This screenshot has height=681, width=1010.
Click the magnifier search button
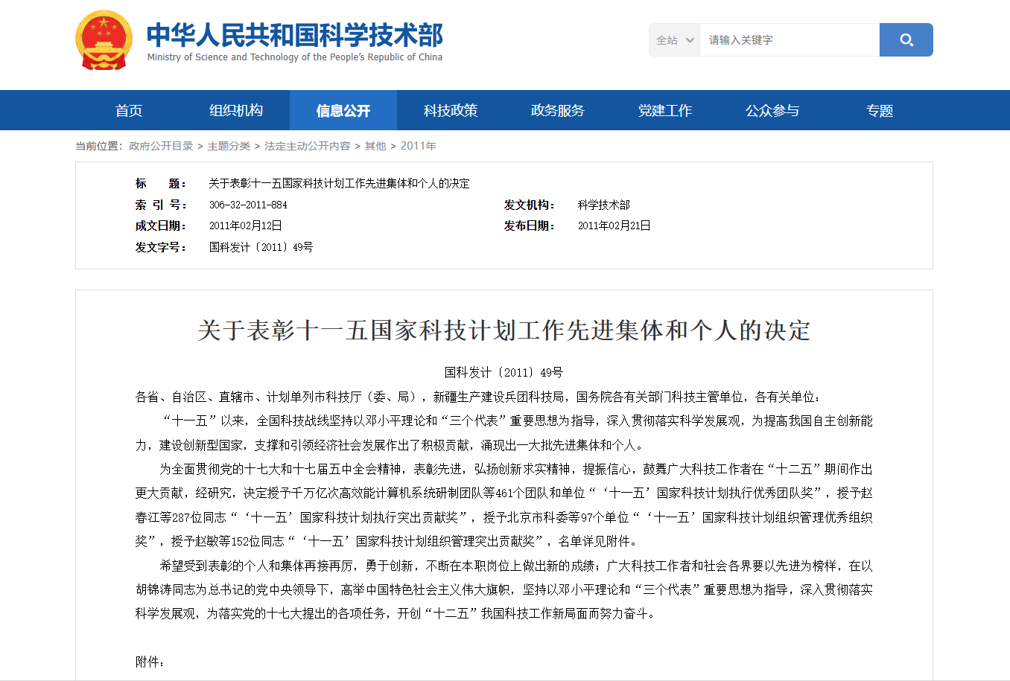pyautogui.click(x=906, y=40)
